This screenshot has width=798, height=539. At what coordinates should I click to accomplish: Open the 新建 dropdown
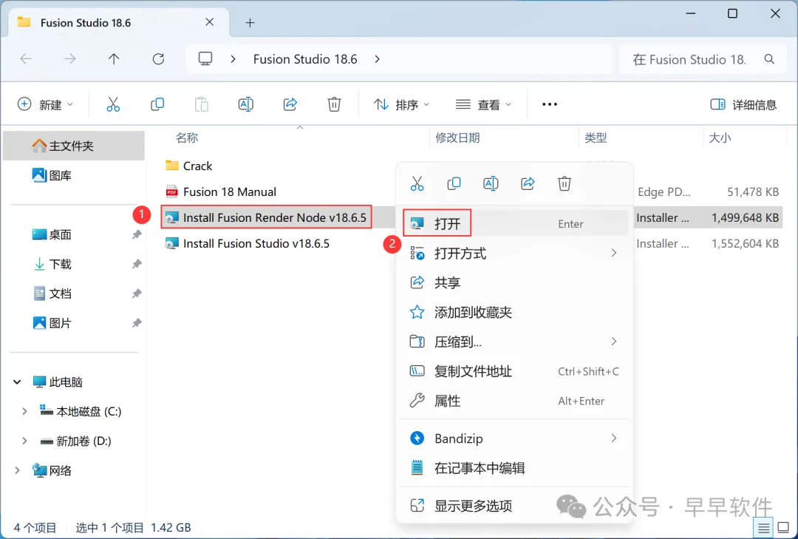[x=45, y=104]
